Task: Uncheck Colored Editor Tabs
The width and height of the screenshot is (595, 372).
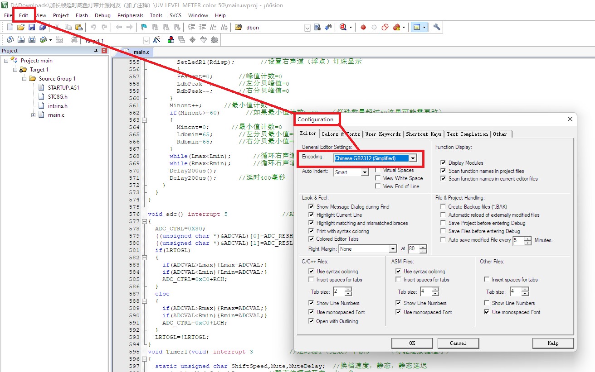Action: click(x=312, y=239)
